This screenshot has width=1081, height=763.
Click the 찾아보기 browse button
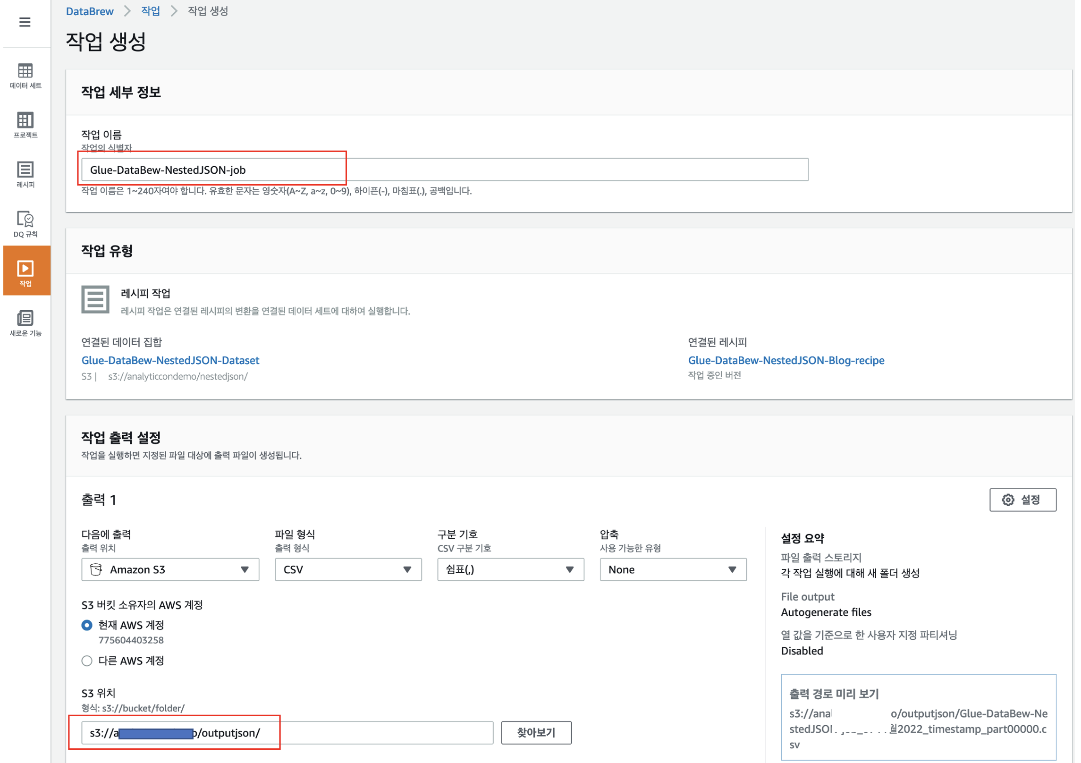point(536,733)
